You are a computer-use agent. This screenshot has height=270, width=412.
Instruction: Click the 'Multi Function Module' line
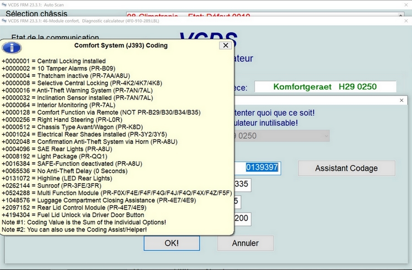[x=117, y=193]
